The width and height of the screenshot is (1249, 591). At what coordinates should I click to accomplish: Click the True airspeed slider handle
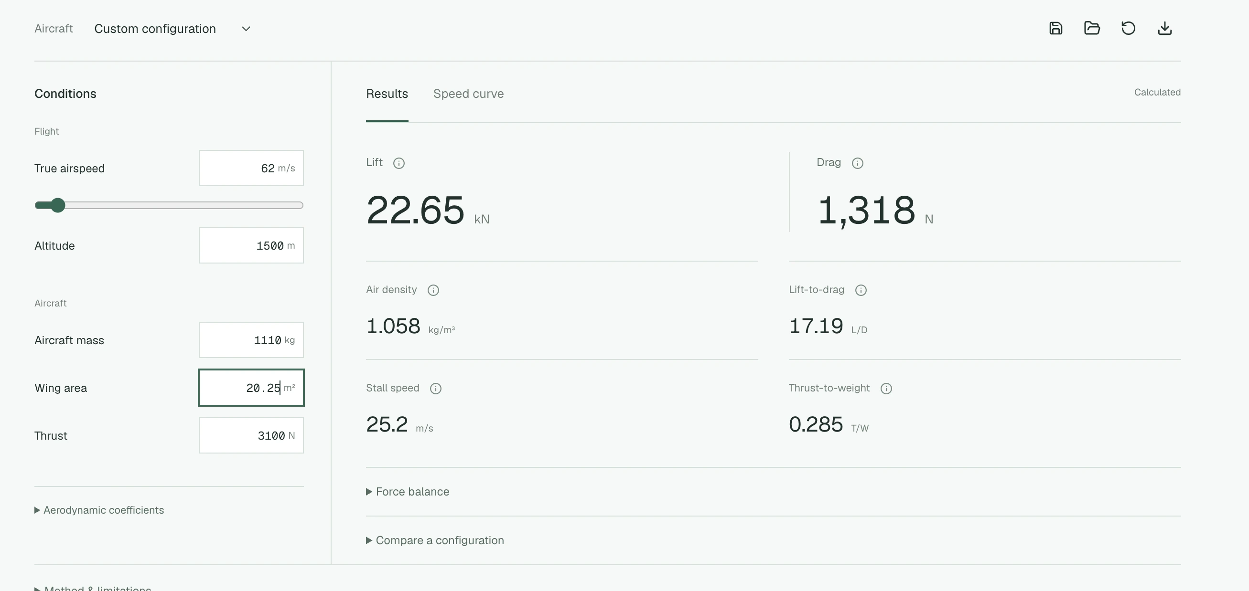tap(58, 205)
